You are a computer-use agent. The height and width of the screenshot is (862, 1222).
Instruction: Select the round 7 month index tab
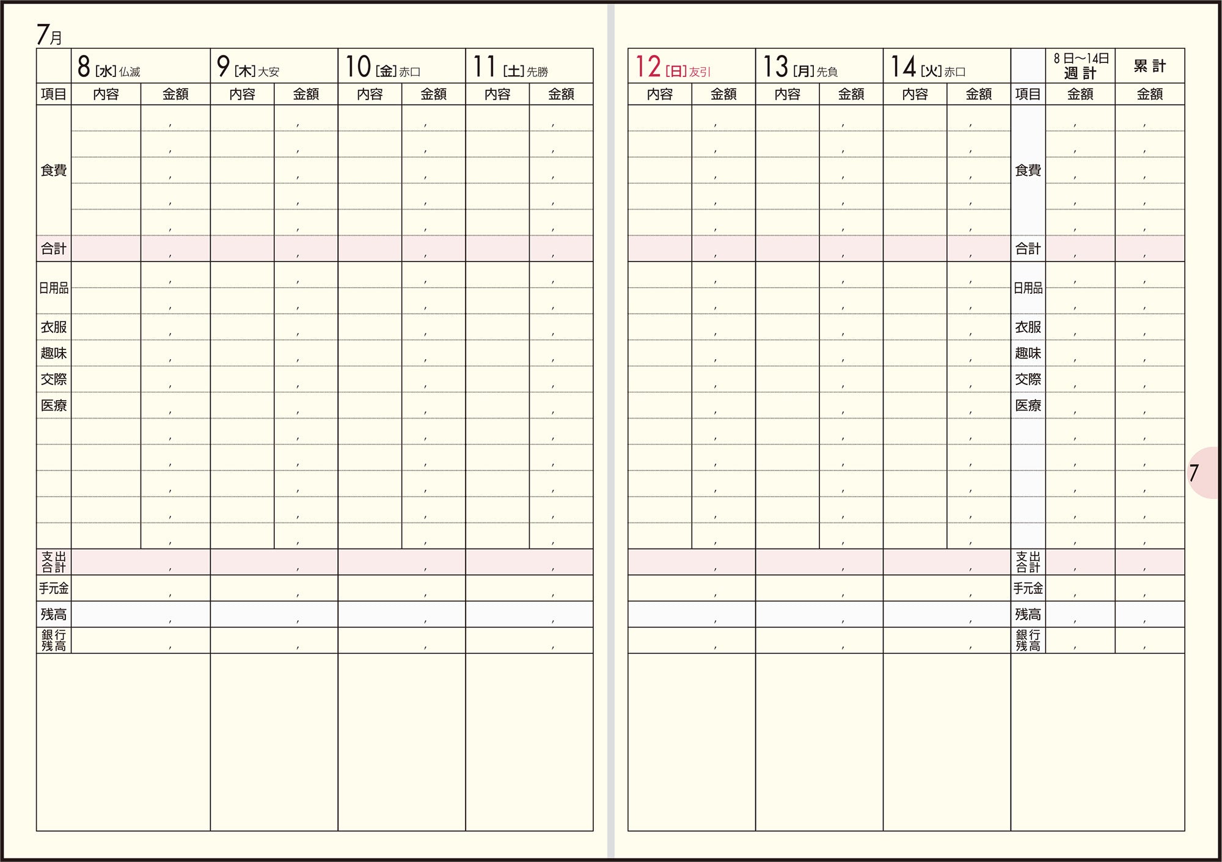(x=1202, y=473)
